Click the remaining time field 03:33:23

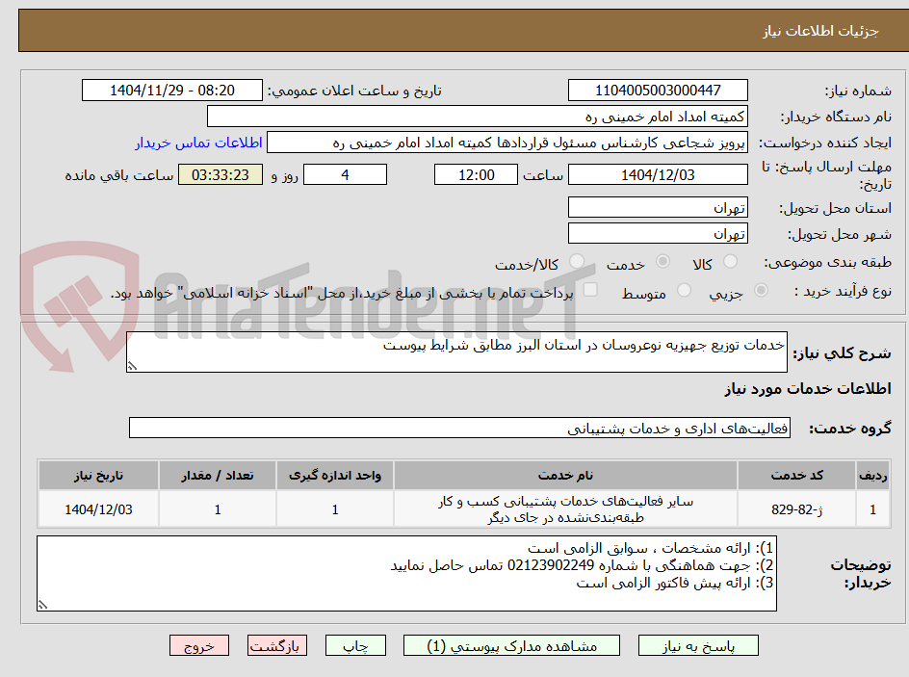221,174
